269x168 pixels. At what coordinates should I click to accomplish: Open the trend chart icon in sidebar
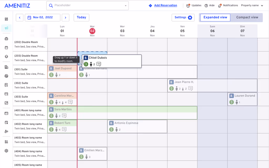point(6,103)
